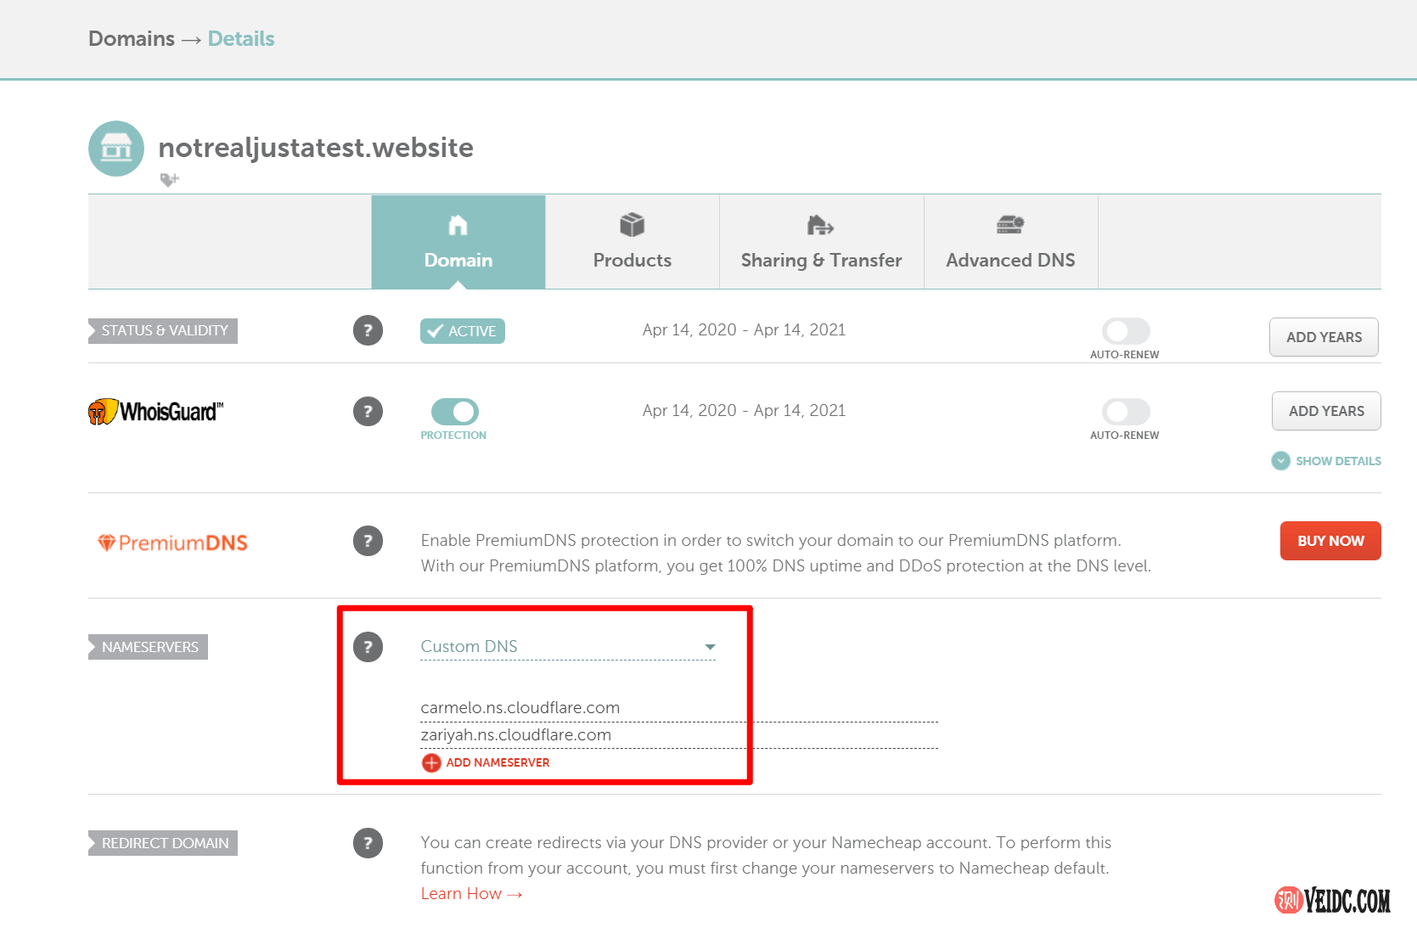Viewport: 1417px width, 939px height.
Task: Switch to the Products tab
Action: pos(633,242)
